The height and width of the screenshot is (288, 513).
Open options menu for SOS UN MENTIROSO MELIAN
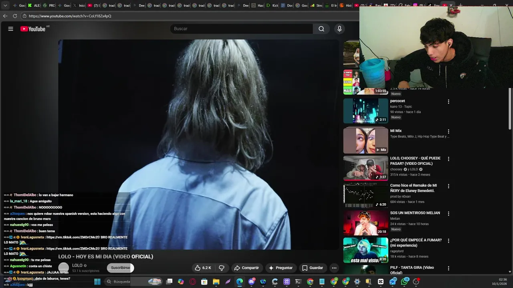pyautogui.click(x=448, y=214)
